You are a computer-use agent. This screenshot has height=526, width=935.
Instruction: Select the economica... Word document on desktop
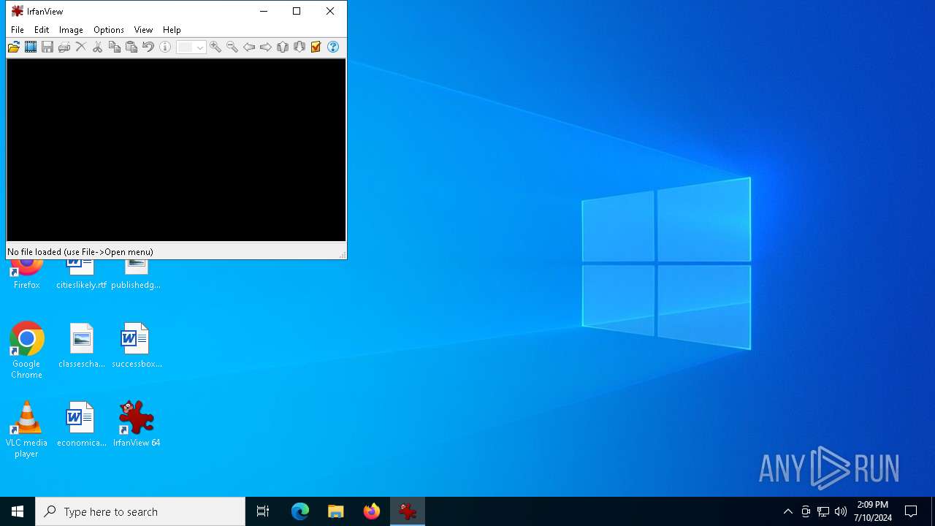pos(81,424)
